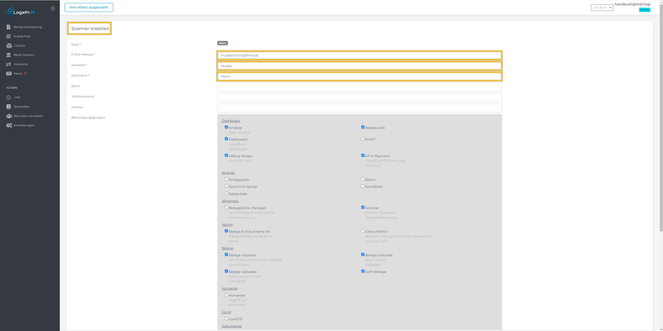Check the Belege&Dok. Manager checkbox

pos(226,207)
